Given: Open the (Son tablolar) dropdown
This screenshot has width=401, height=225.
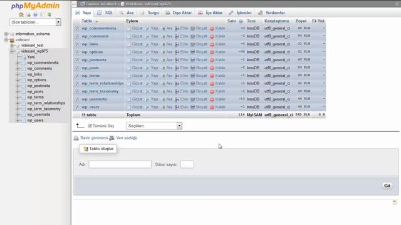Looking at the screenshot, I should [35, 22].
